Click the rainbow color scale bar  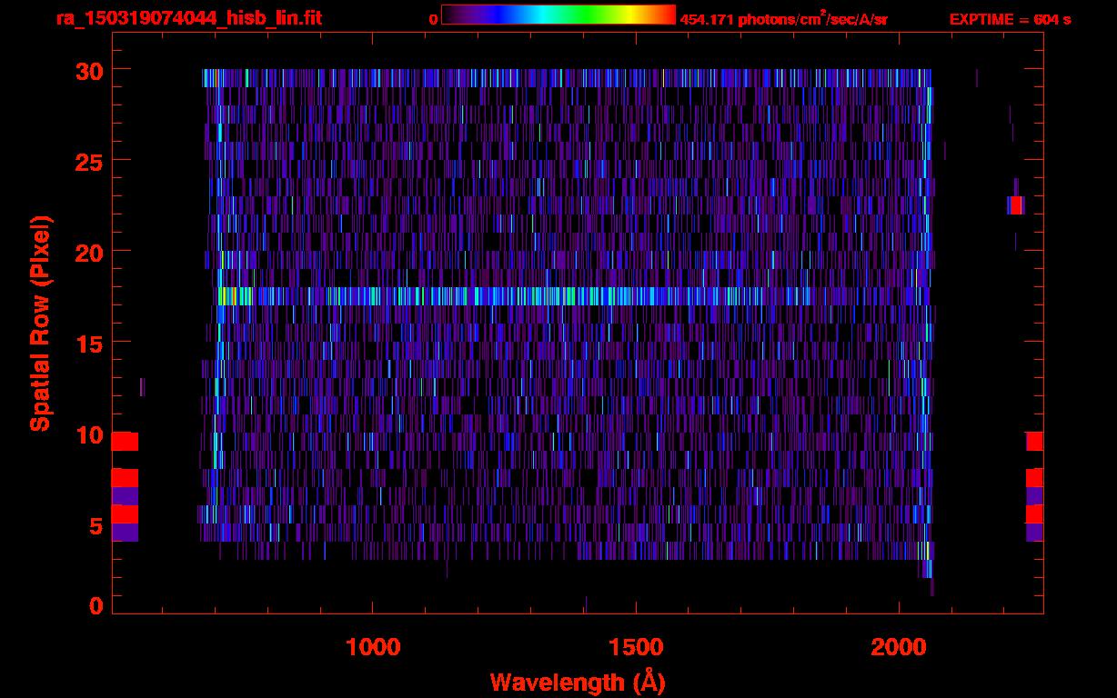558,15
